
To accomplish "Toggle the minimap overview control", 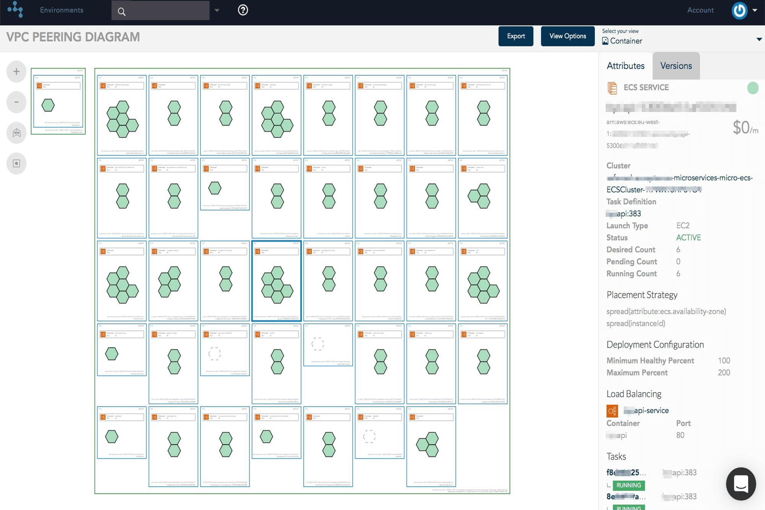I will pos(16,163).
